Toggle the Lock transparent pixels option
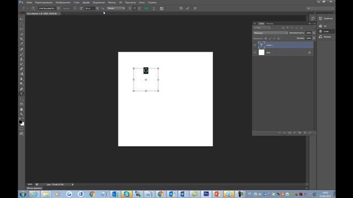This screenshot has height=198, width=353. click(x=266, y=38)
